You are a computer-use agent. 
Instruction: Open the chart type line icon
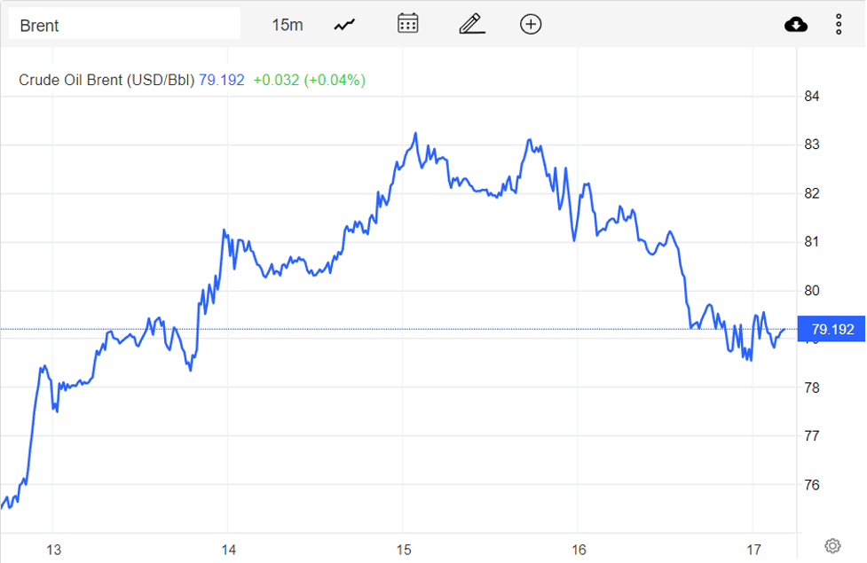point(344,25)
